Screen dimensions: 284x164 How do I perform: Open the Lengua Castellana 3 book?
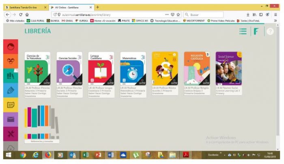click(101, 68)
